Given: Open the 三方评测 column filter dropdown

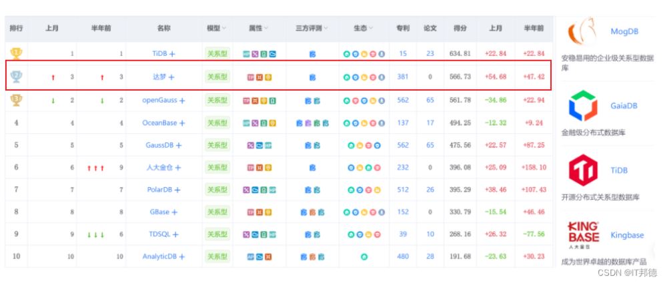Looking at the screenshot, I should click(x=327, y=29).
